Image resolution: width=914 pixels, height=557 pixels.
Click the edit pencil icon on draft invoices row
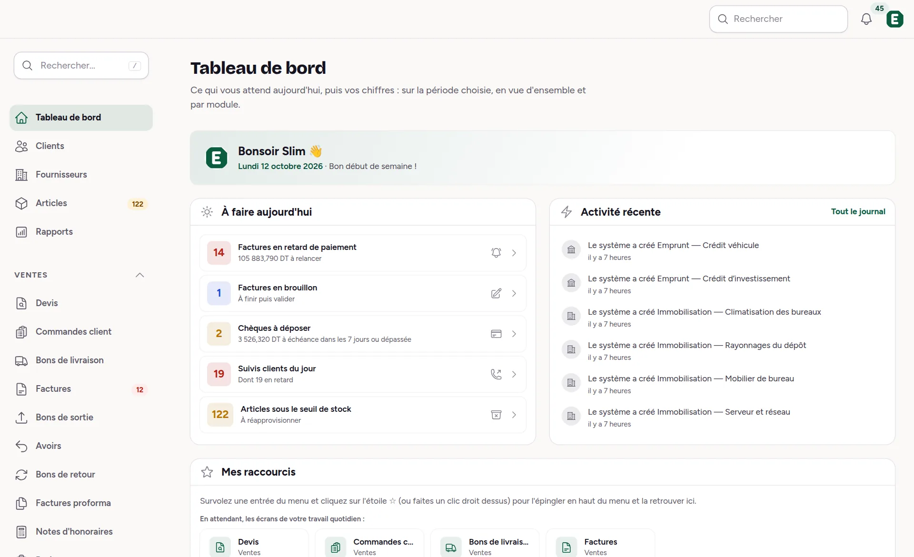(496, 293)
